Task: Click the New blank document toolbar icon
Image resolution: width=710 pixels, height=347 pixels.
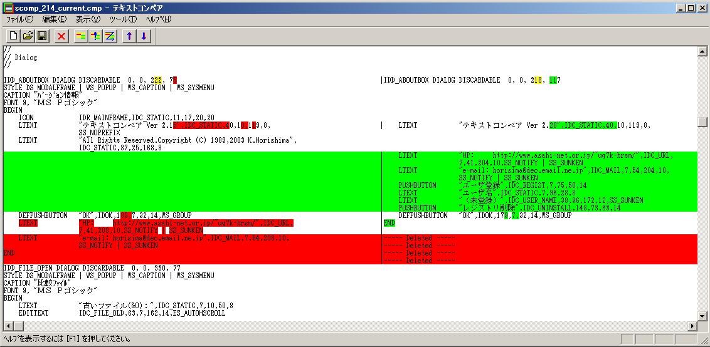Action: [13, 36]
